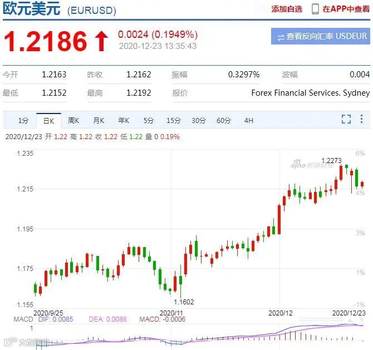Click the 1.195 price axis label
The width and height of the screenshot is (373, 350).
tap(25, 229)
